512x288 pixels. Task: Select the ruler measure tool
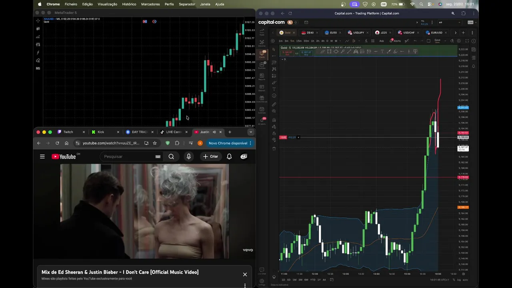(x=274, y=104)
